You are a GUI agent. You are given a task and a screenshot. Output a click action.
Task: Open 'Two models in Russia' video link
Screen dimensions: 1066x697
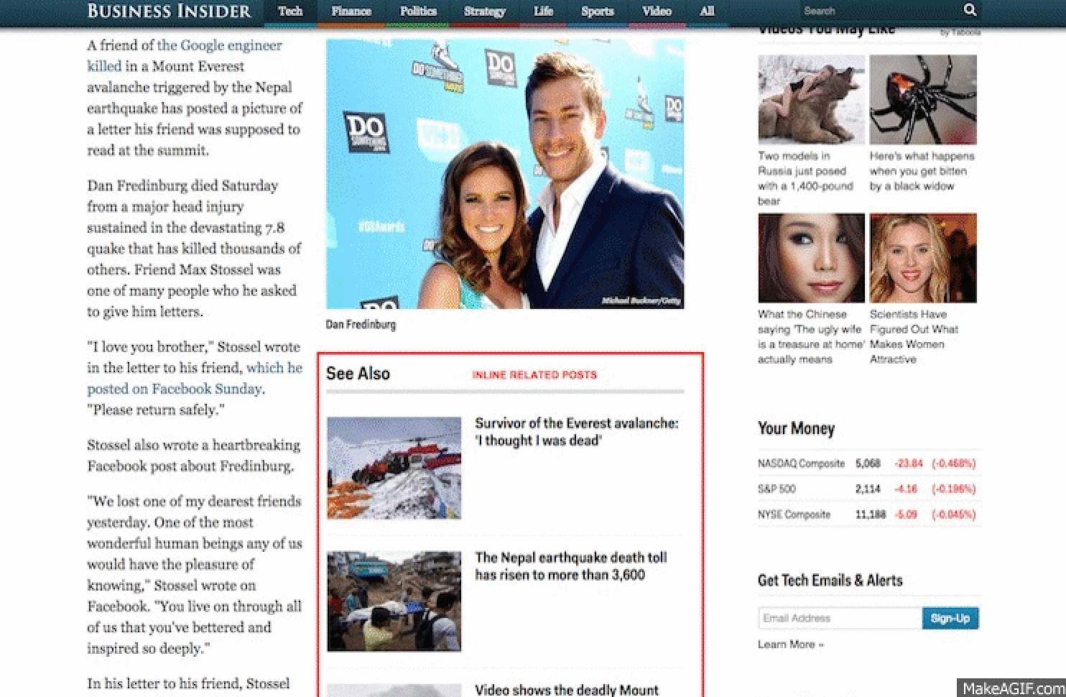click(805, 178)
